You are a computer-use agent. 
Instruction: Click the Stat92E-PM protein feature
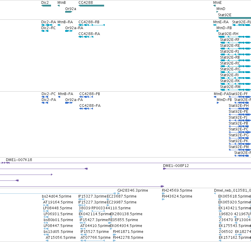point(240,150)
